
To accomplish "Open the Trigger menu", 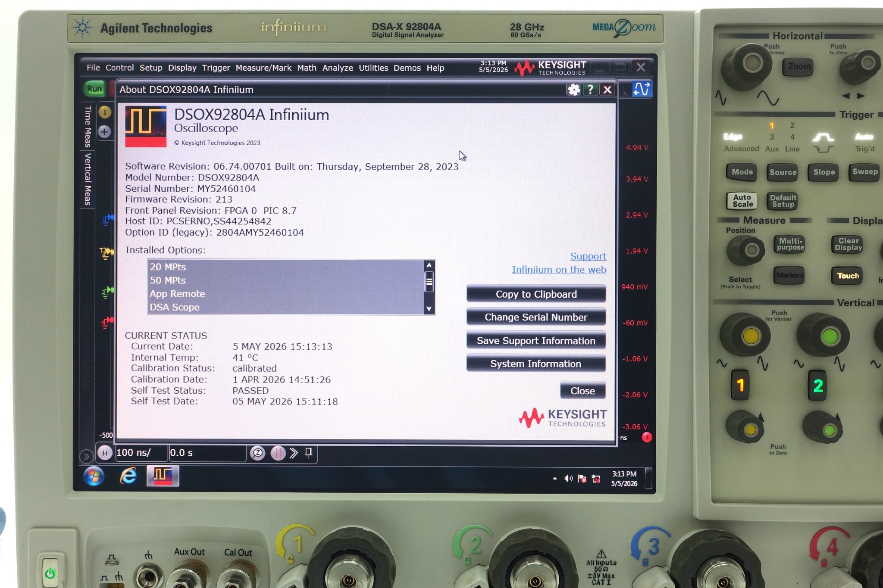I will 216,68.
